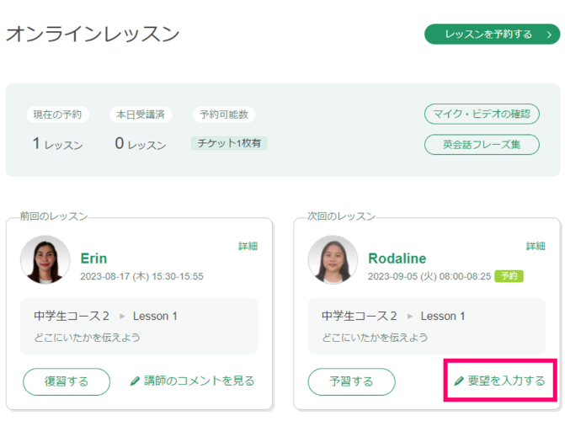This screenshot has width=565, height=421.
Task: Open マイク・ビデオの確認
Action: click(482, 114)
